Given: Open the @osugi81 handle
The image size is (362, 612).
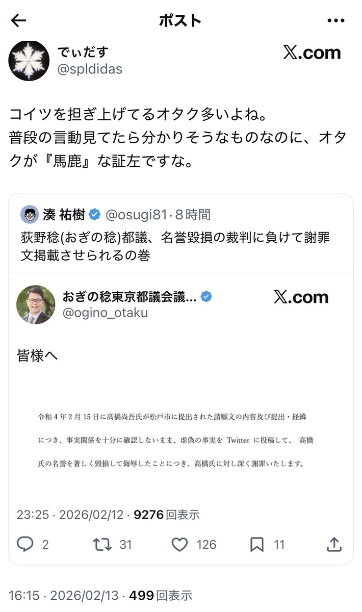Looking at the screenshot, I should pyautogui.click(x=136, y=215).
